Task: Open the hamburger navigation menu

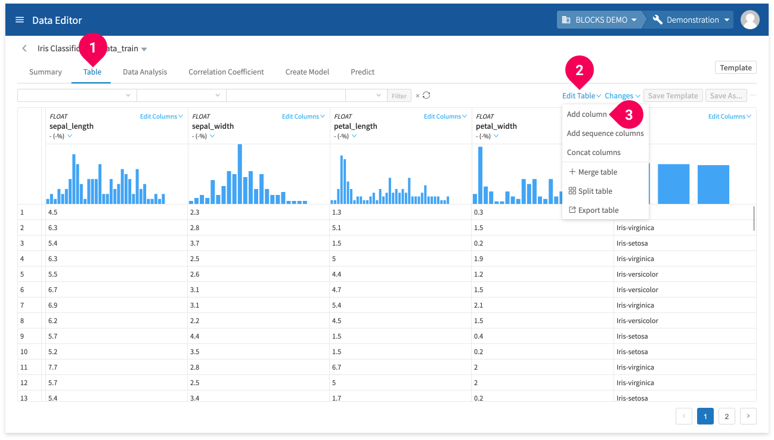Action: tap(20, 20)
